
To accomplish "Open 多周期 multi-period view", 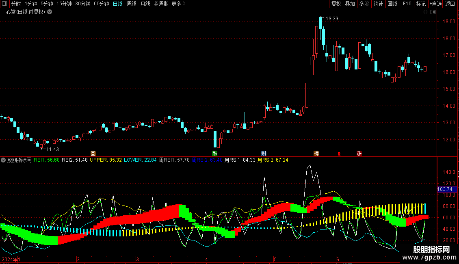I will [161, 4].
